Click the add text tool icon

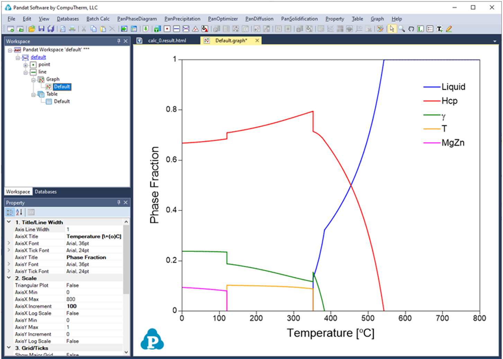[439, 29]
